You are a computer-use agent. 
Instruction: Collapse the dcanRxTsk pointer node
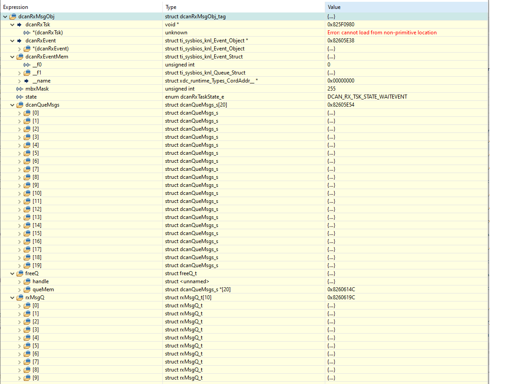(x=12, y=25)
